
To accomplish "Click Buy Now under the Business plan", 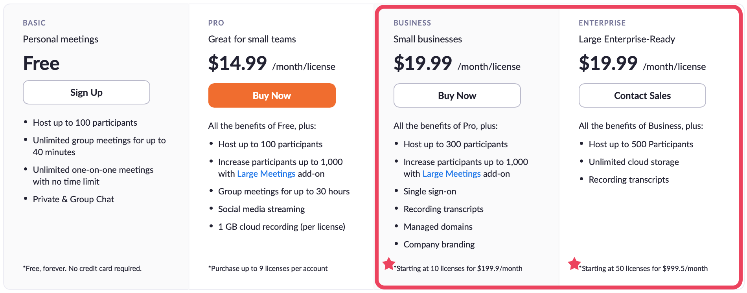I will (457, 95).
